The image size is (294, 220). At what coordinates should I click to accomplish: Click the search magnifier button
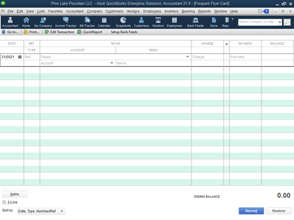[287, 22]
